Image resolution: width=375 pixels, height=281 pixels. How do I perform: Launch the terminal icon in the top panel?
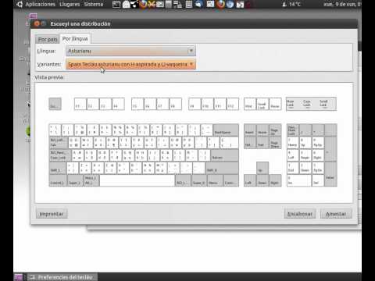(116, 5)
